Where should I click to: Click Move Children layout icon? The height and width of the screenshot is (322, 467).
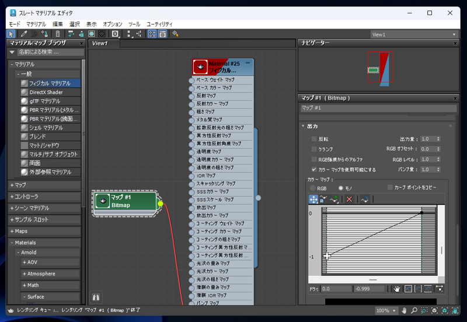(71, 34)
